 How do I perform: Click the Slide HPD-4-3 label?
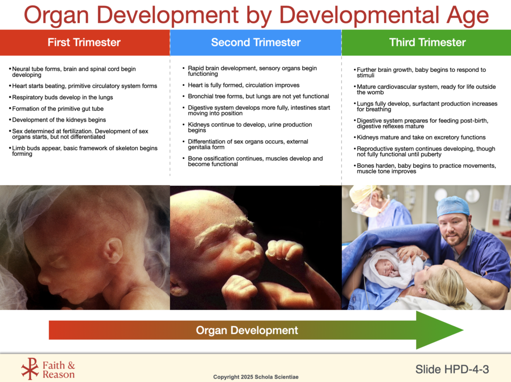pos(452,369)
